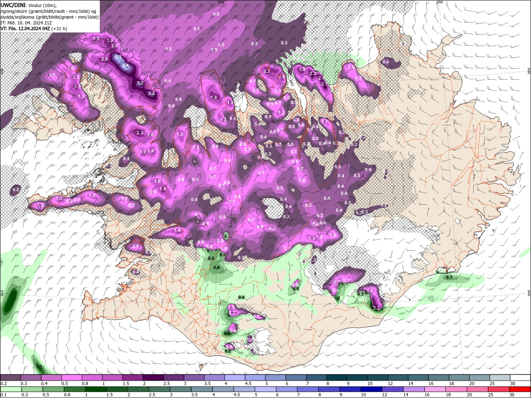Pick the rain legend swatch between 1 and 1.5
The image size is (531, 398).
click(x=96, y=389)
